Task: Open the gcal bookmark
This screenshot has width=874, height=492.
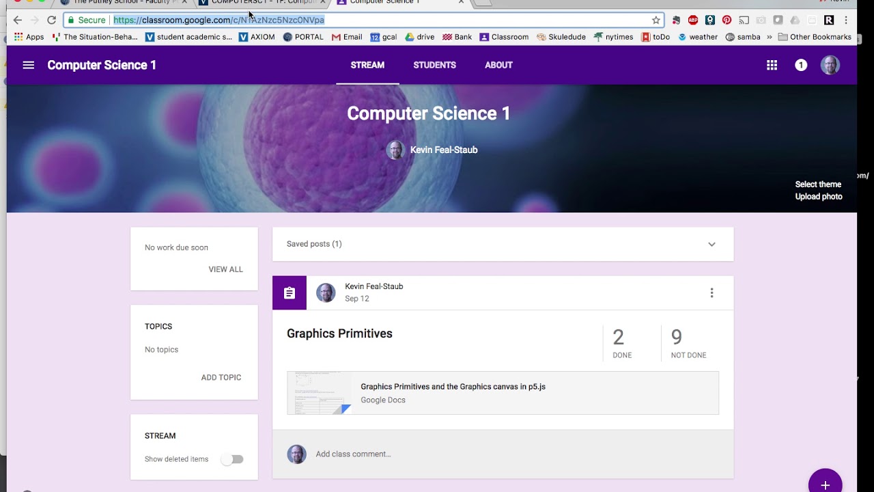Action: point(383,37)
